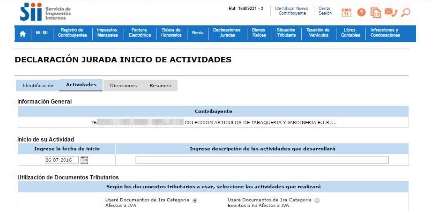Open the mail and phone contact icon
The image size is (433, 211).
pyautogui.click(x=391, y=12)
